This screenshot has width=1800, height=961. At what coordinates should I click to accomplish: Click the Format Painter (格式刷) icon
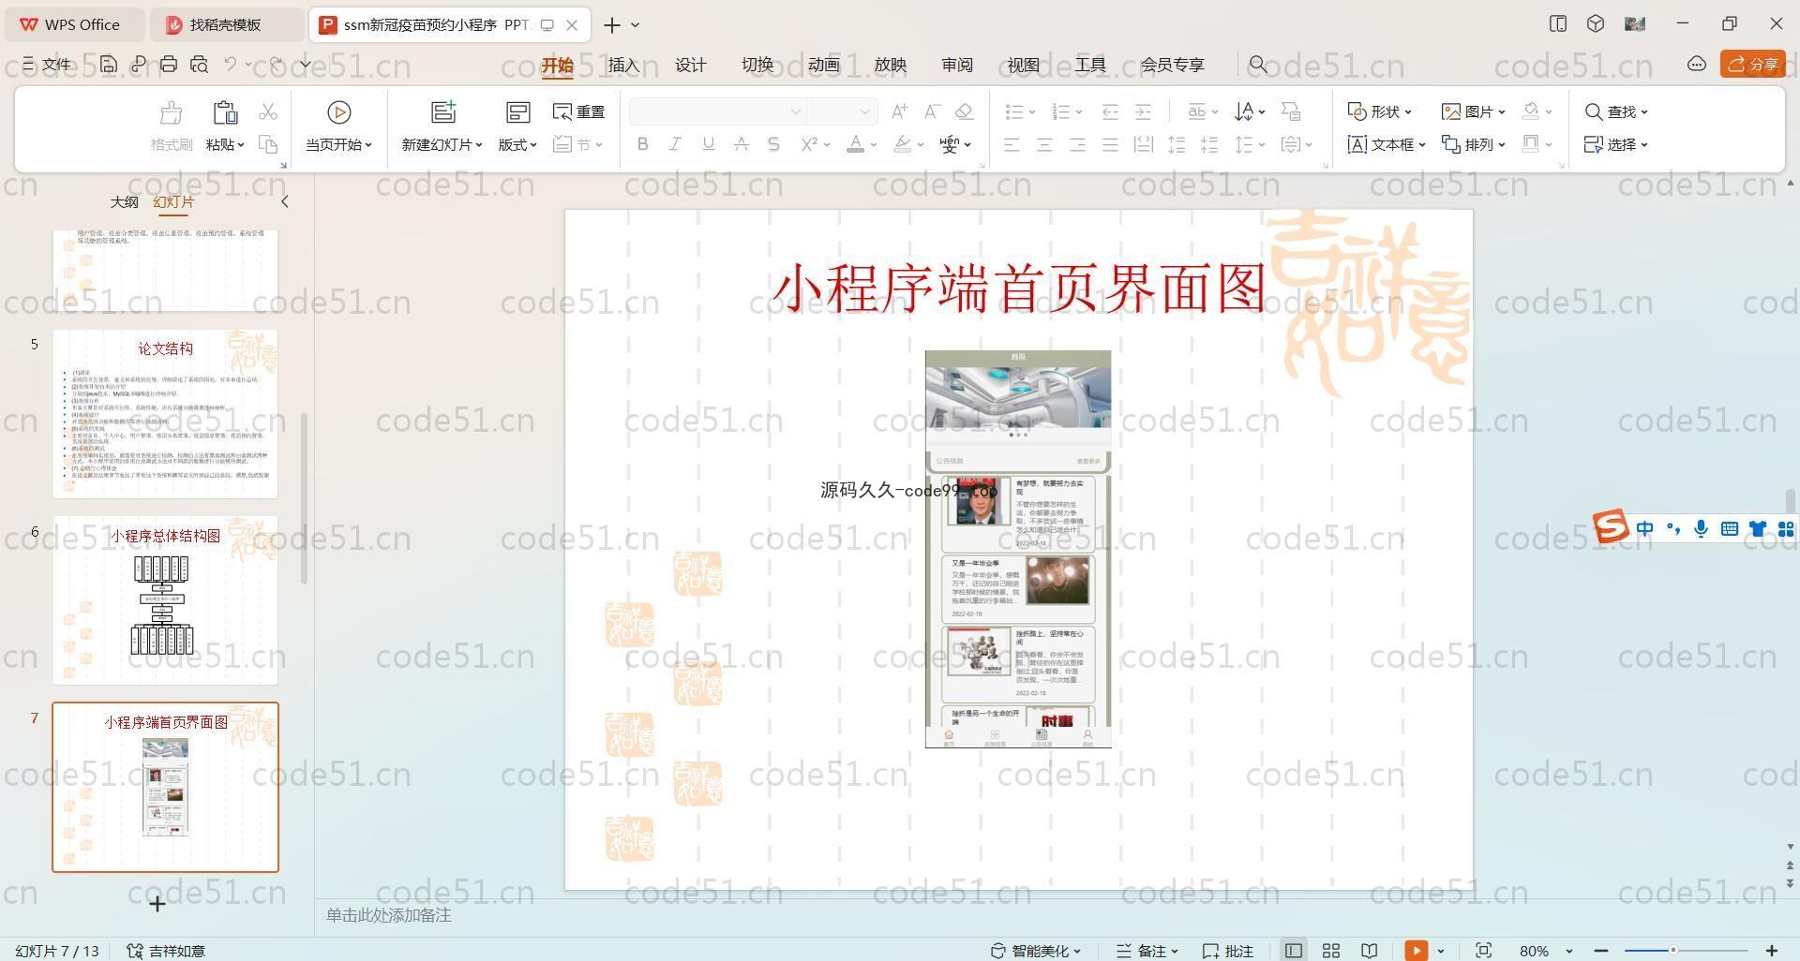[172, 113]
